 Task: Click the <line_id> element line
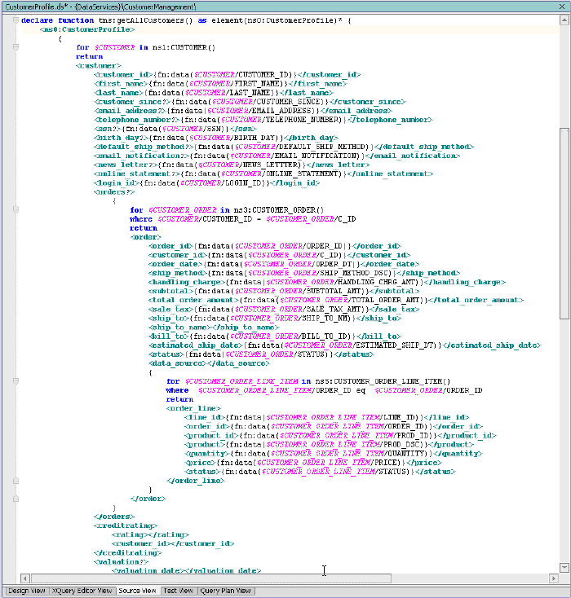[x=326, y=417]
